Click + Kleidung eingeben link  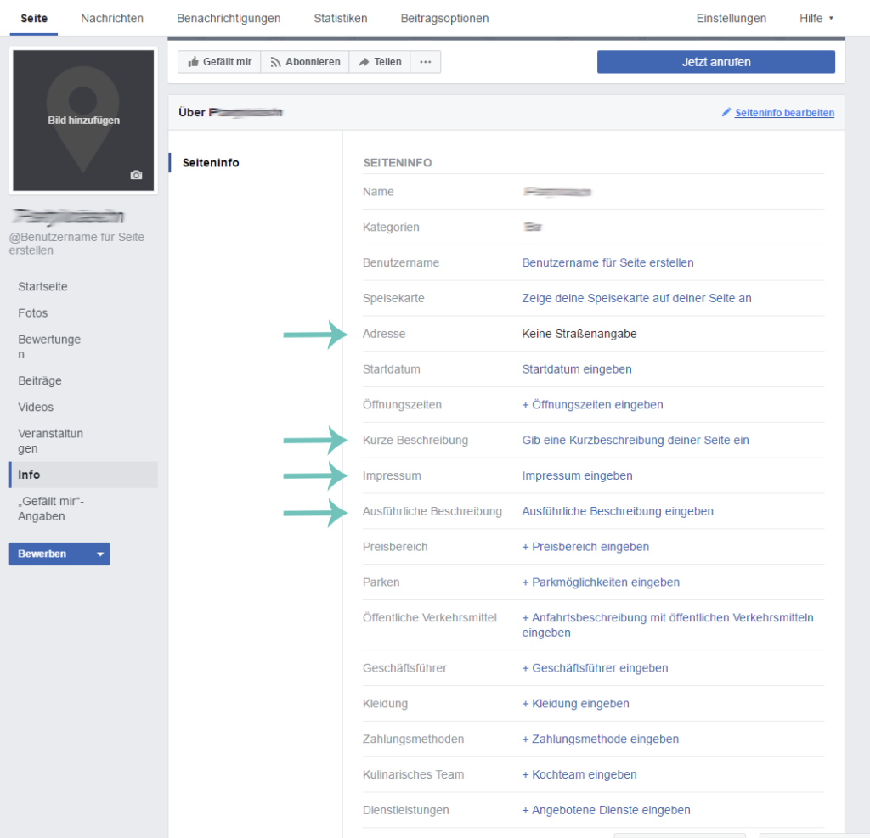(575, 704)
